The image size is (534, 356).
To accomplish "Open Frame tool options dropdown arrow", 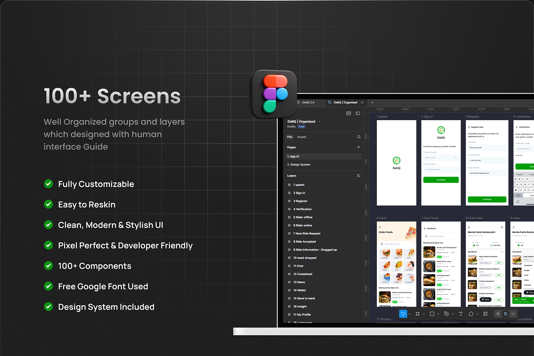I will coord(424,314).
